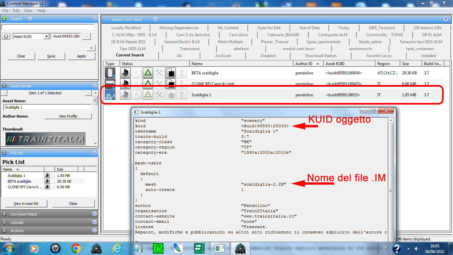453x255 pixels.
Task: Click rolling stock type icon of CLONE RFI Carro
Action: tap(110, 83)
